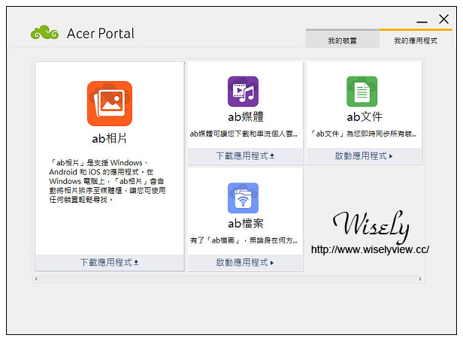Click the ab檔案 description line

244,240
